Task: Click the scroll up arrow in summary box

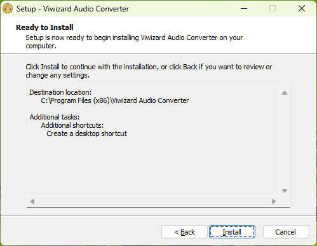Action: [285, 93]
